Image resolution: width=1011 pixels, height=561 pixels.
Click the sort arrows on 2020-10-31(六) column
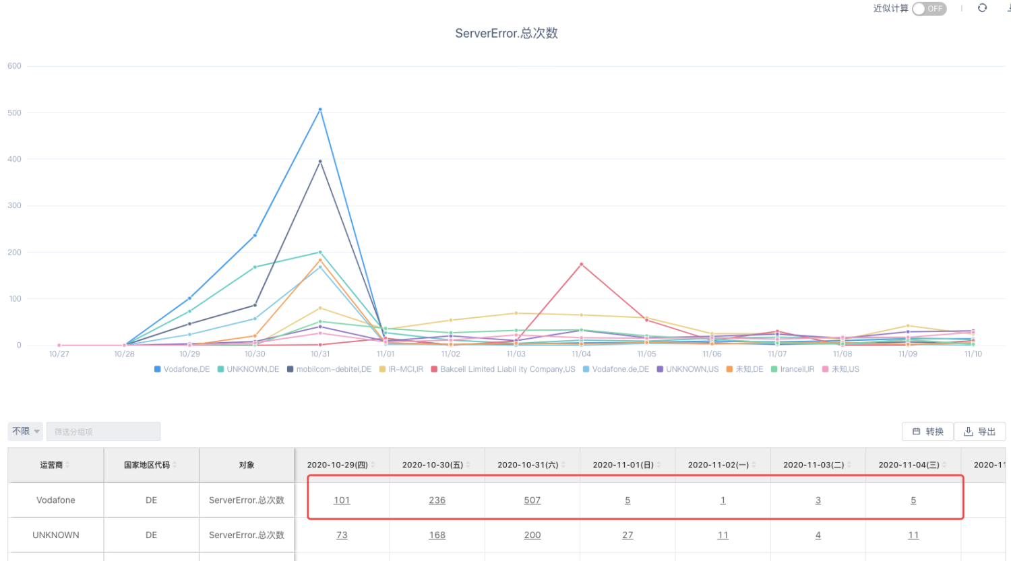tap(563, 465)
